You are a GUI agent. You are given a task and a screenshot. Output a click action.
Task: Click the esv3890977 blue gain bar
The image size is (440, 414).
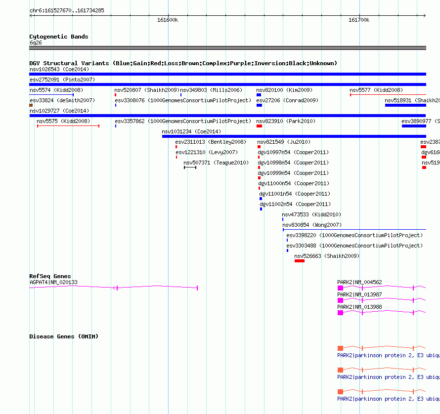point(414,126)
